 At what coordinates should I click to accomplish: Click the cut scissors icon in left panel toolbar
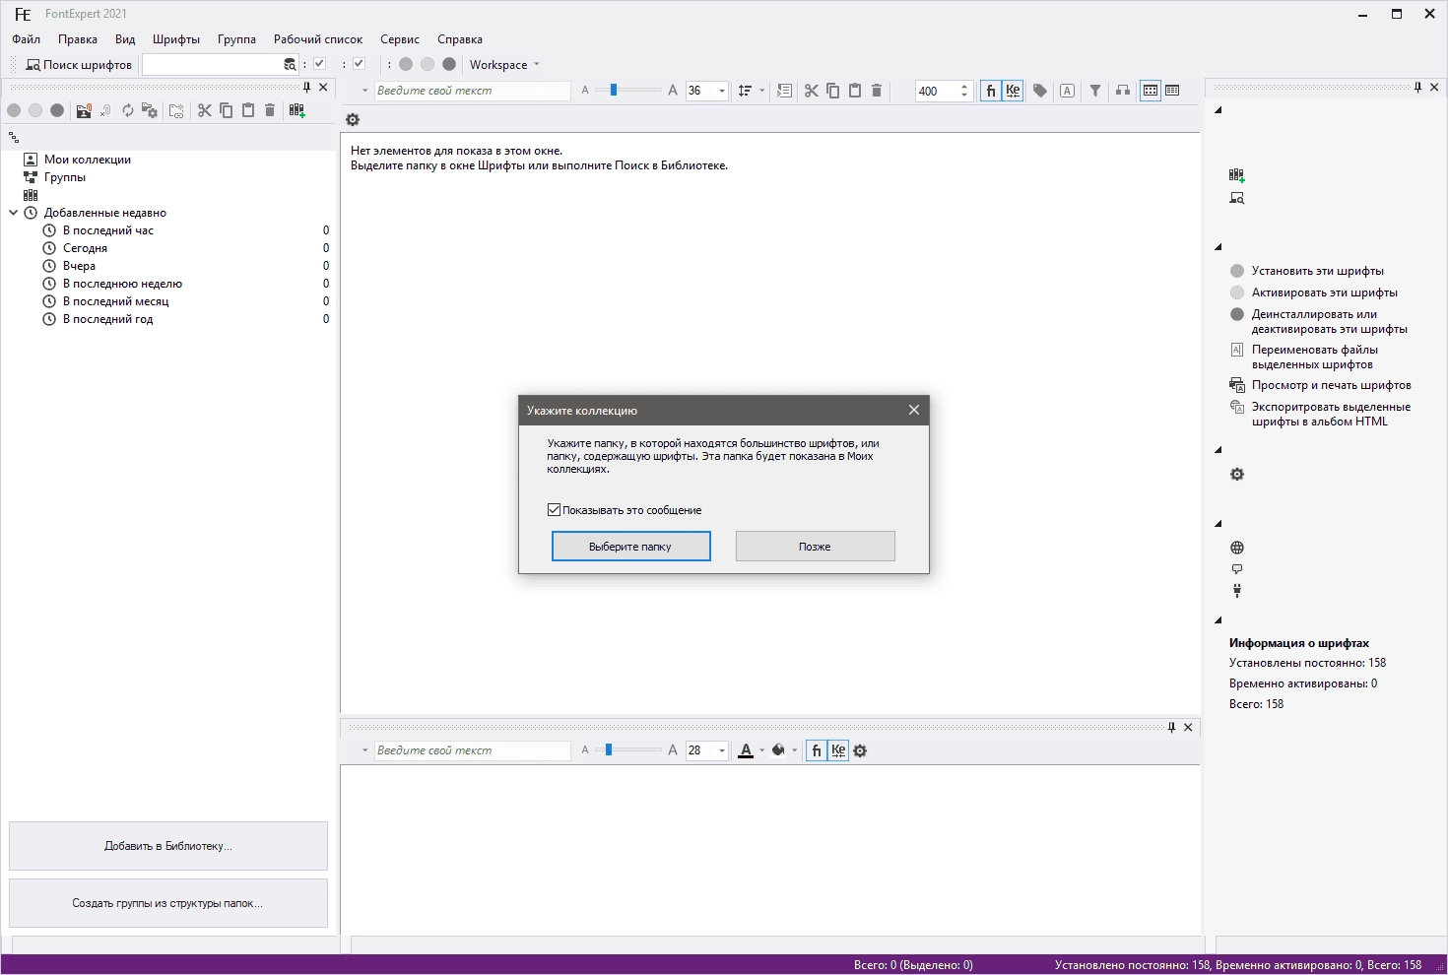point(204,110)
